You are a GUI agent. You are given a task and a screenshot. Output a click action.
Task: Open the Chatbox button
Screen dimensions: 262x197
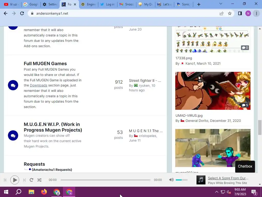pos(245,166)
